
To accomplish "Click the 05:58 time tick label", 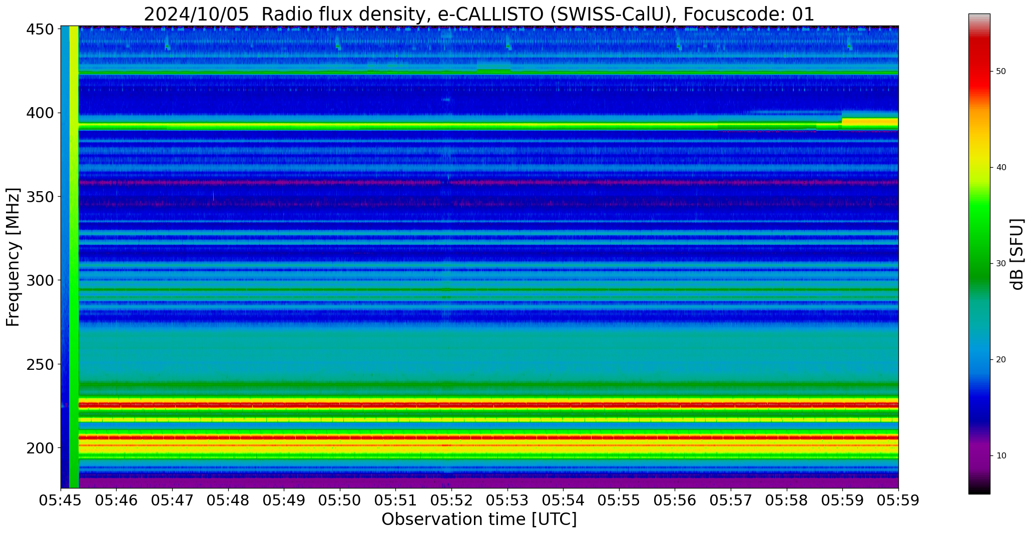I will 787,500.
